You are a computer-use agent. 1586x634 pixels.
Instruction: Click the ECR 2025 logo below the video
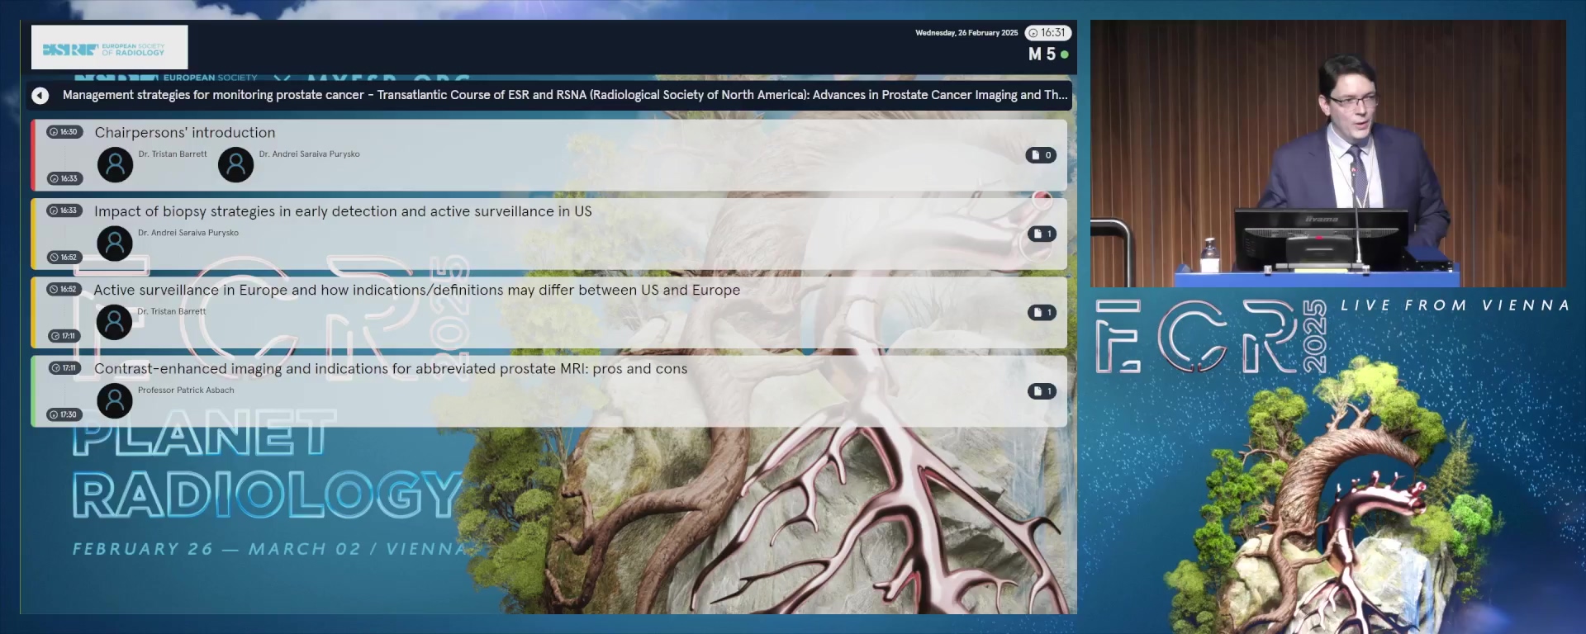[1212, 336]
